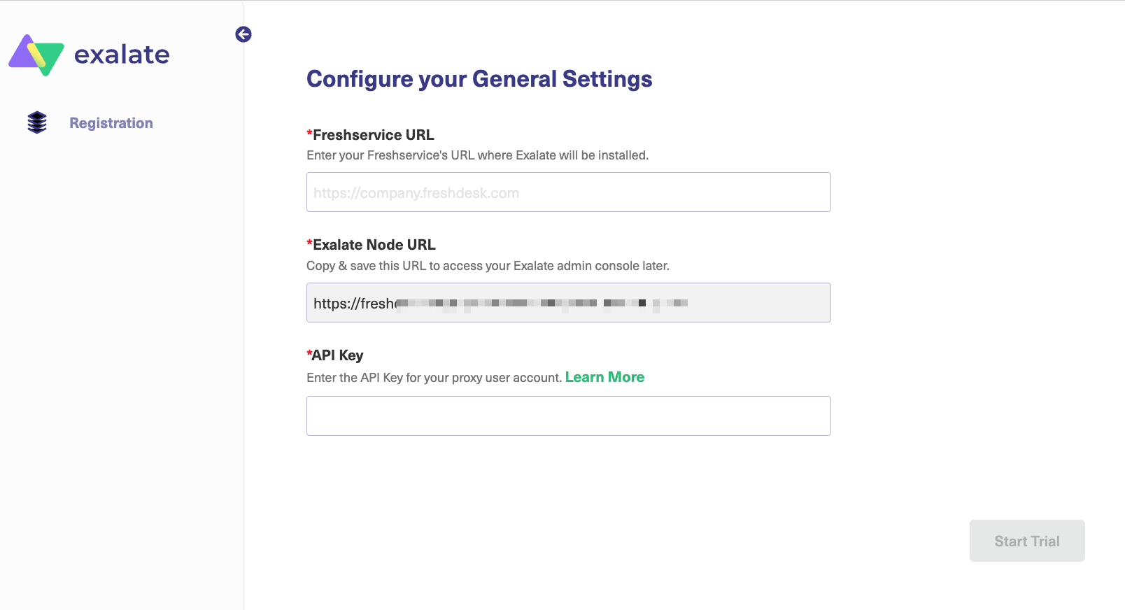Click the exalate wordmark text
This screenshot has width=1125, height=610.
[x=122, y=55]
